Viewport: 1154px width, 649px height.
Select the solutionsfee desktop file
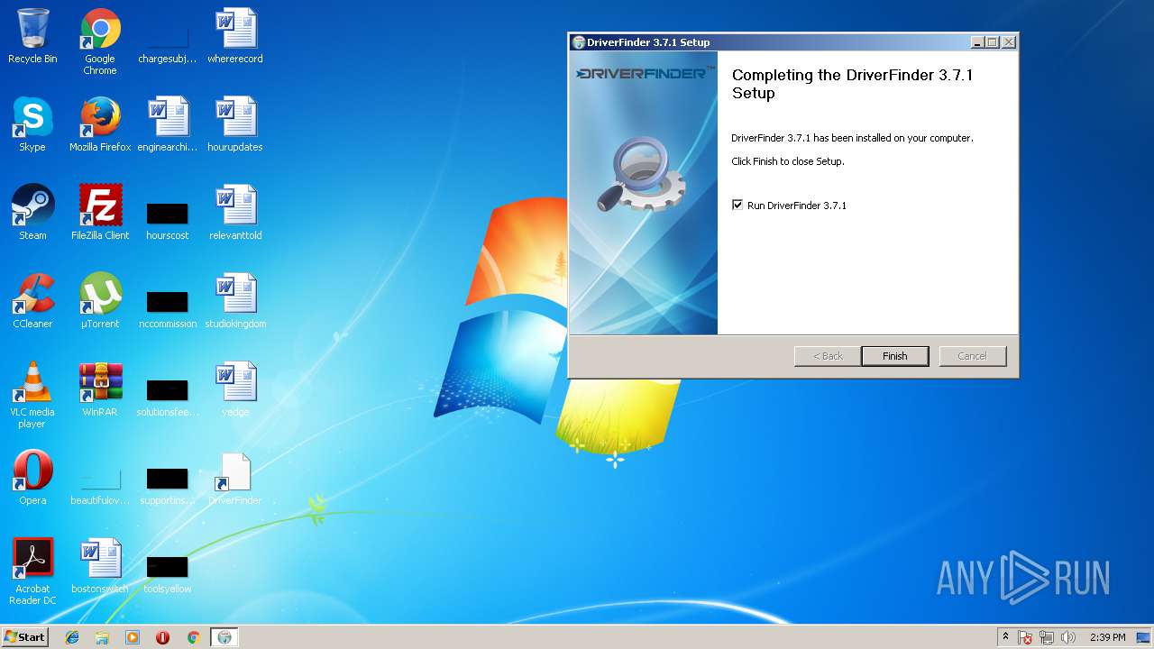[x=168, y=397]
